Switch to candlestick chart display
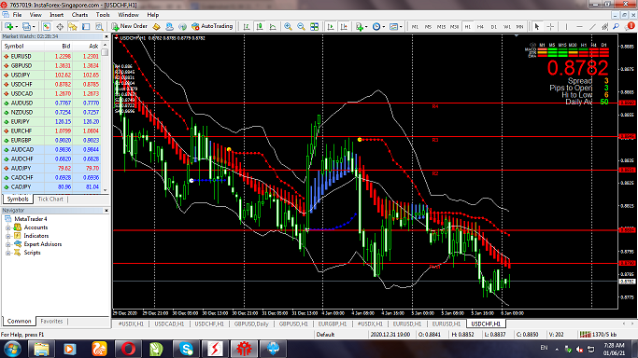 coord(259,26)
